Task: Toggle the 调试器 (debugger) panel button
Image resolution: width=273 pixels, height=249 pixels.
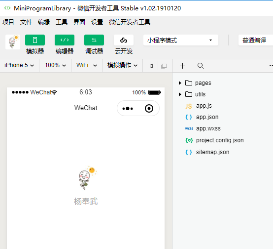Action: click(94, 40)
